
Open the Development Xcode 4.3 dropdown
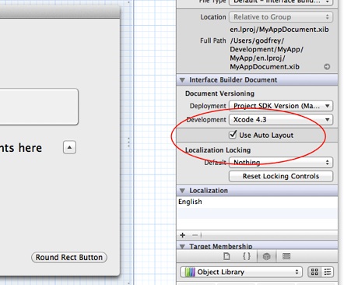tap(281, 120)
